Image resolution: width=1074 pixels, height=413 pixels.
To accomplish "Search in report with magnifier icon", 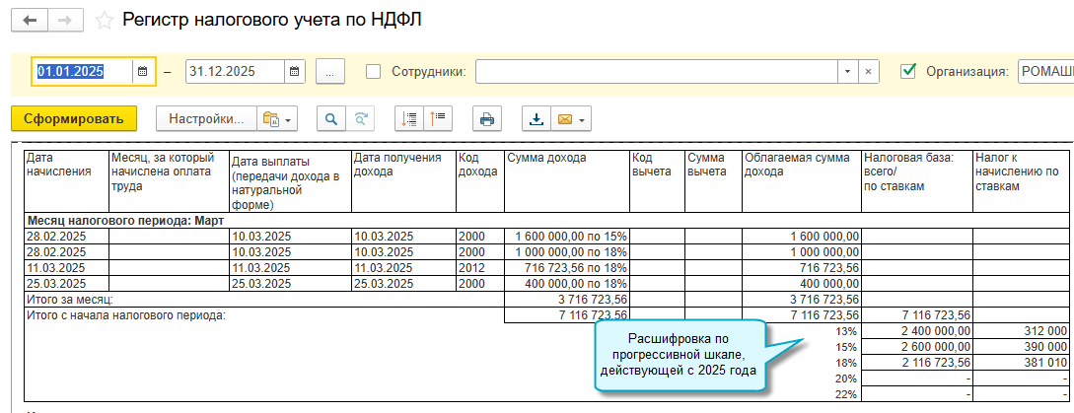I will 330,118.
